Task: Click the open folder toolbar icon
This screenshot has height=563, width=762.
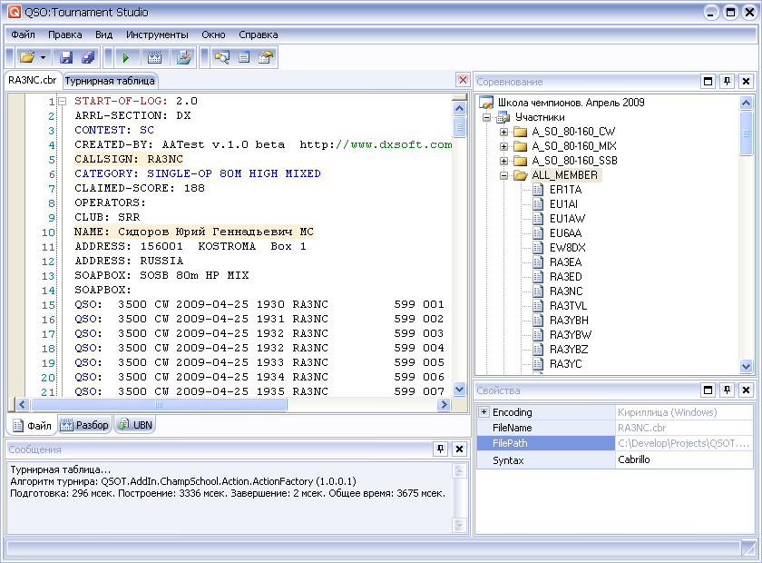Action: point(27,57)
